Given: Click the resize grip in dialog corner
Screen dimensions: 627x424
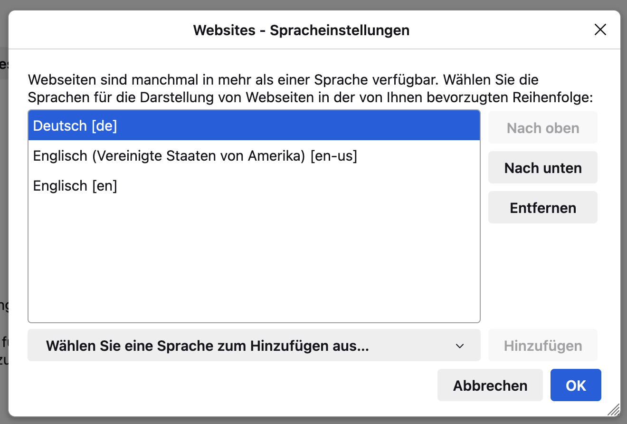Looking at the screenshot, I should tap(614, 410).
